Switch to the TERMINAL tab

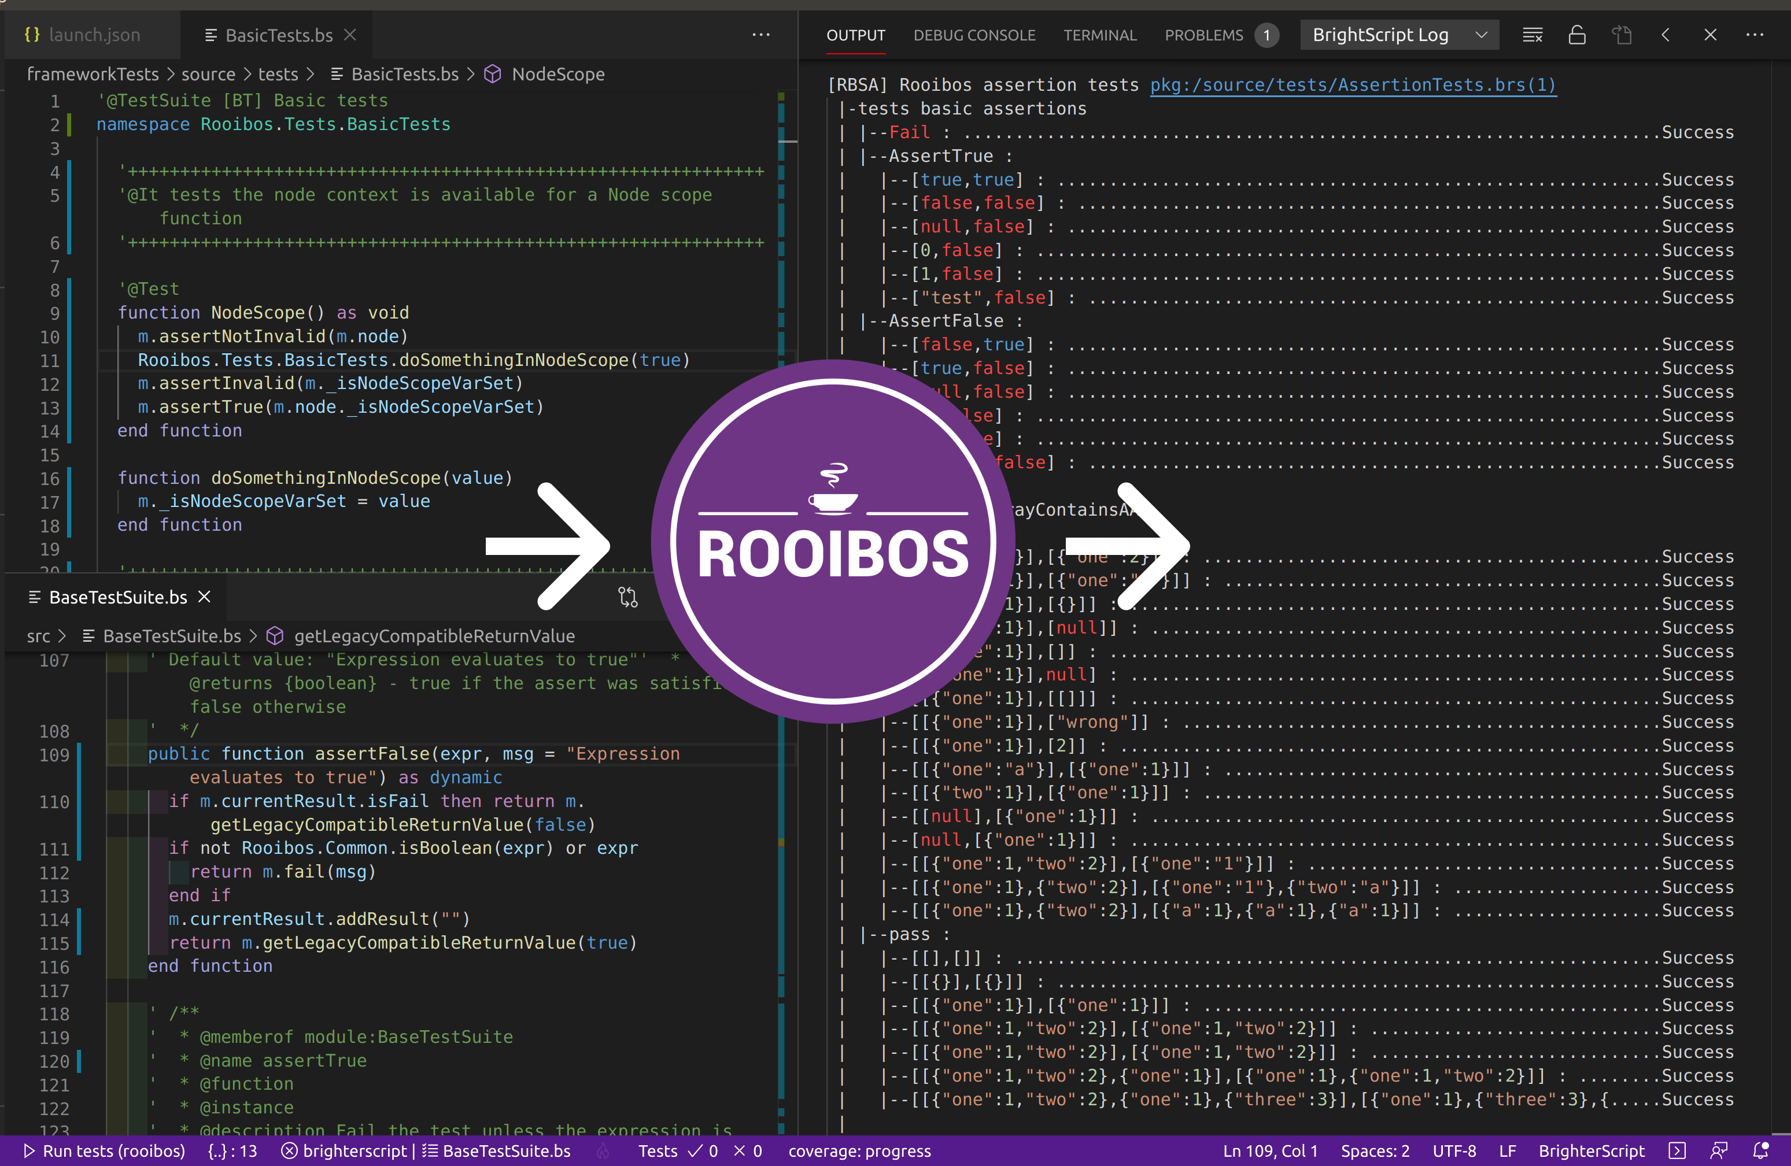click(1099, 35)
